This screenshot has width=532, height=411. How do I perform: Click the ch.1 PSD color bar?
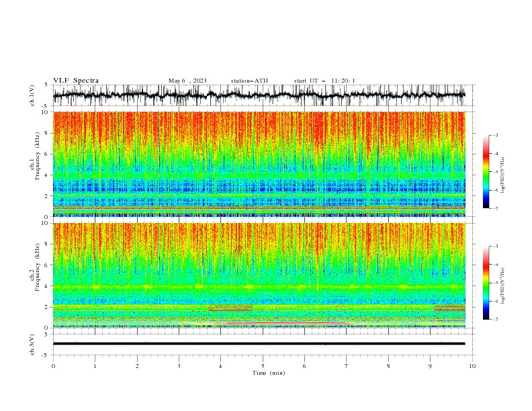point(486,172)
